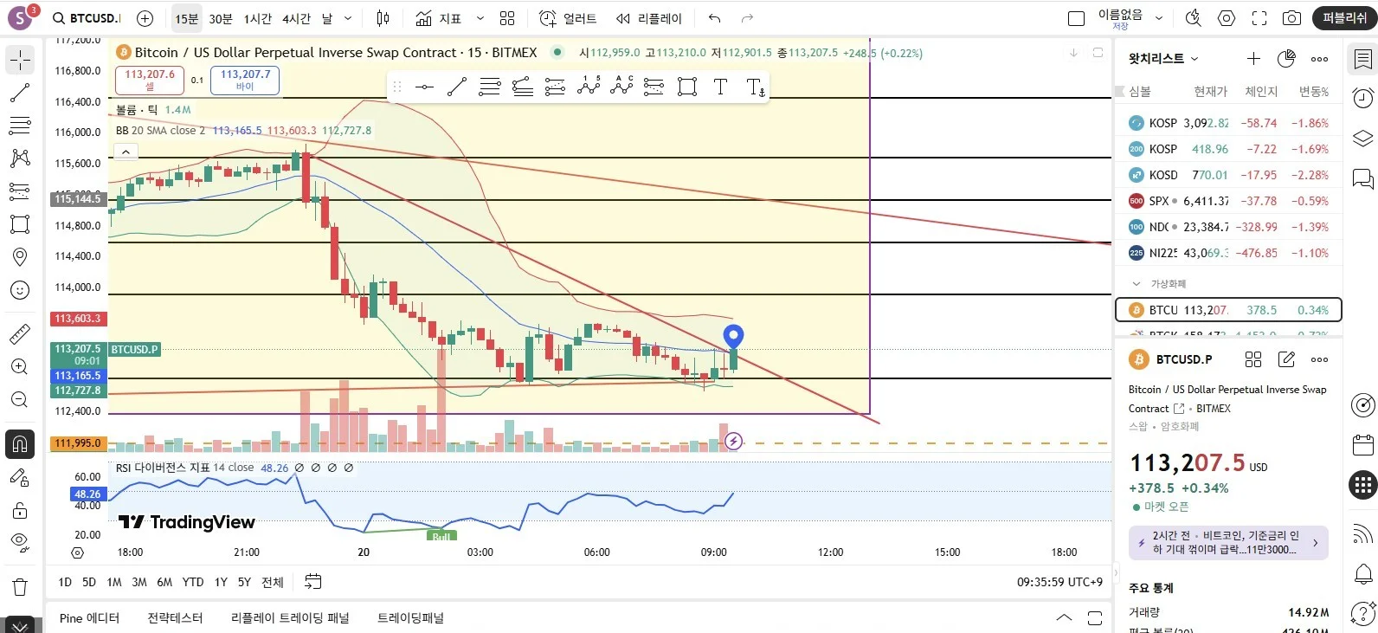Expand the timeframe interval dropdown
Image resolution: width=1378 pixels, height=633 pixels.
click(x=348, y=18)
